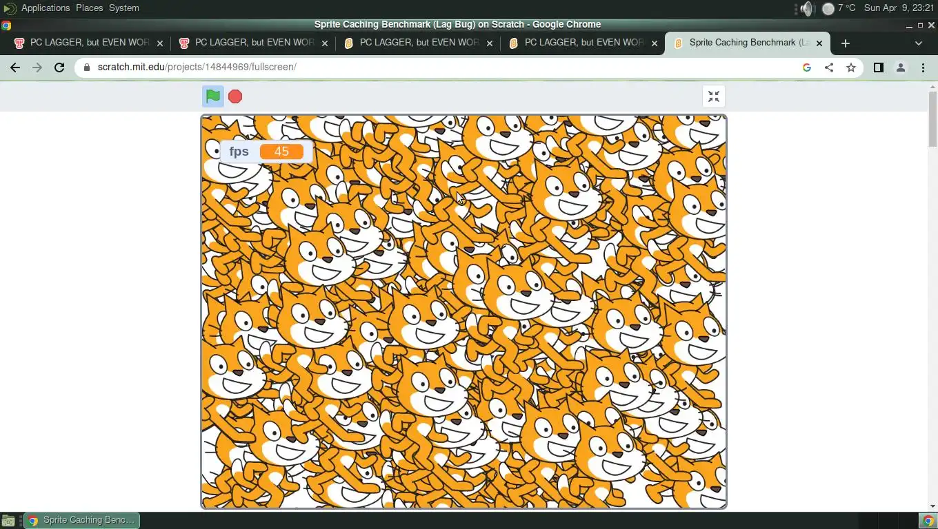The height and width of the screenshot is (529, 938).
Task: Close the second PC LAGGER tab
Action: (x=325, y=43)
